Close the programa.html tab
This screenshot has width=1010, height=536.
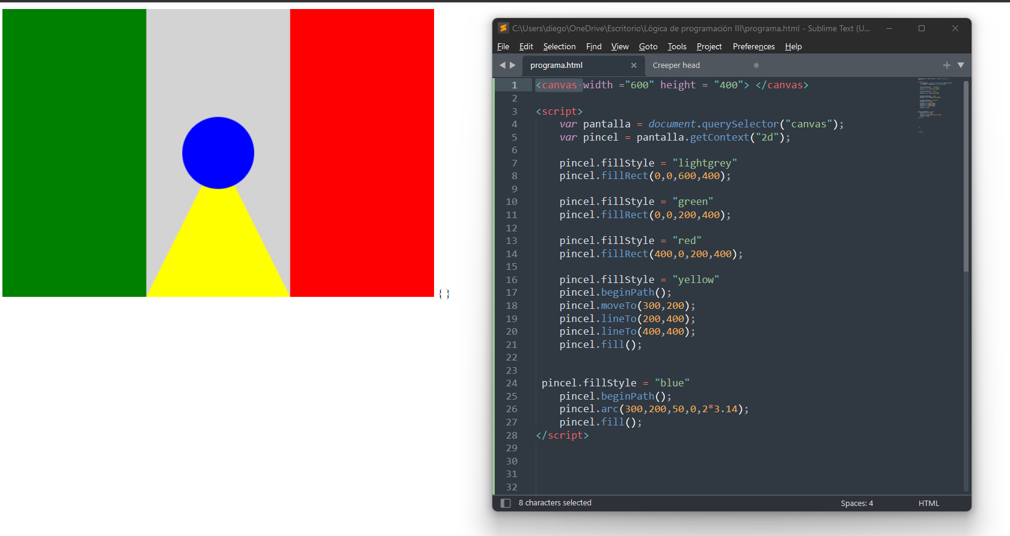pos(634,65)
